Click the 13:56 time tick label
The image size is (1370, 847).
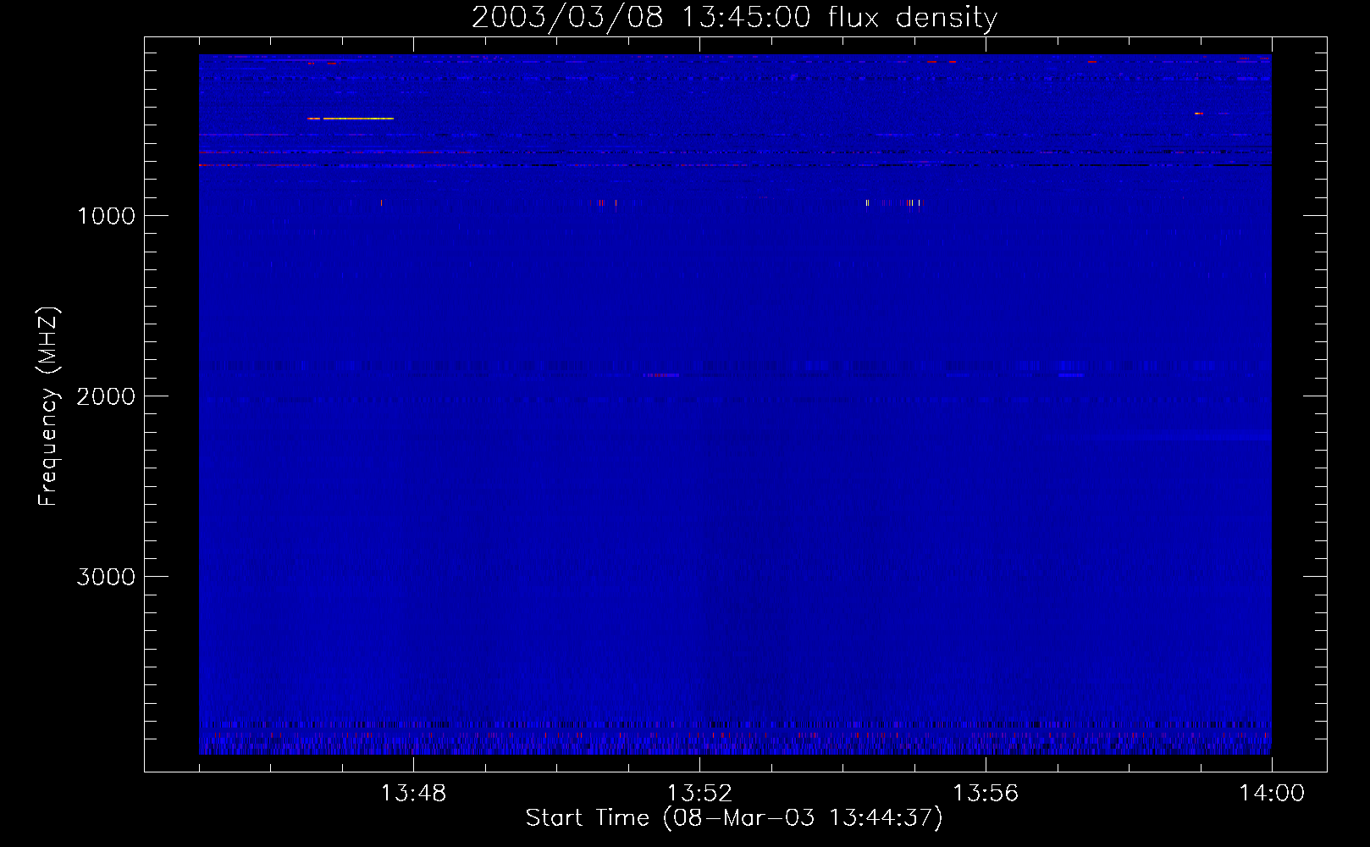coord(986,794)
